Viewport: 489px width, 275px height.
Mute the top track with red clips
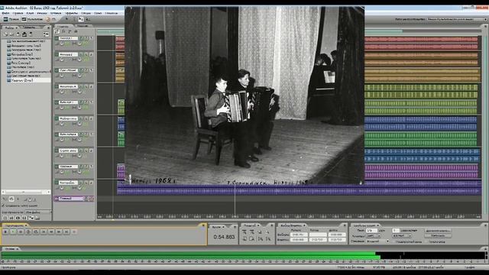[81, 38]
